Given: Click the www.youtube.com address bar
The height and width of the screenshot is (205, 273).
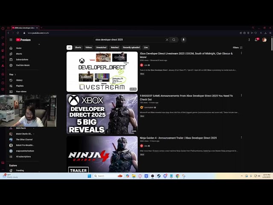Looking at the screenshot, I should [38, 33].
